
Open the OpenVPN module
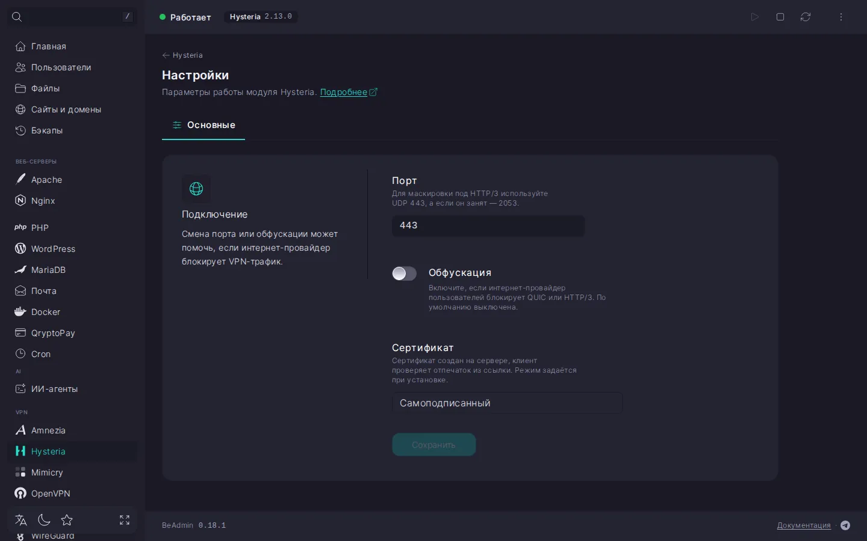coord(72,494)
